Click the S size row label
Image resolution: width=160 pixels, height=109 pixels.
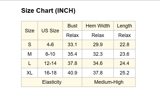30,45
